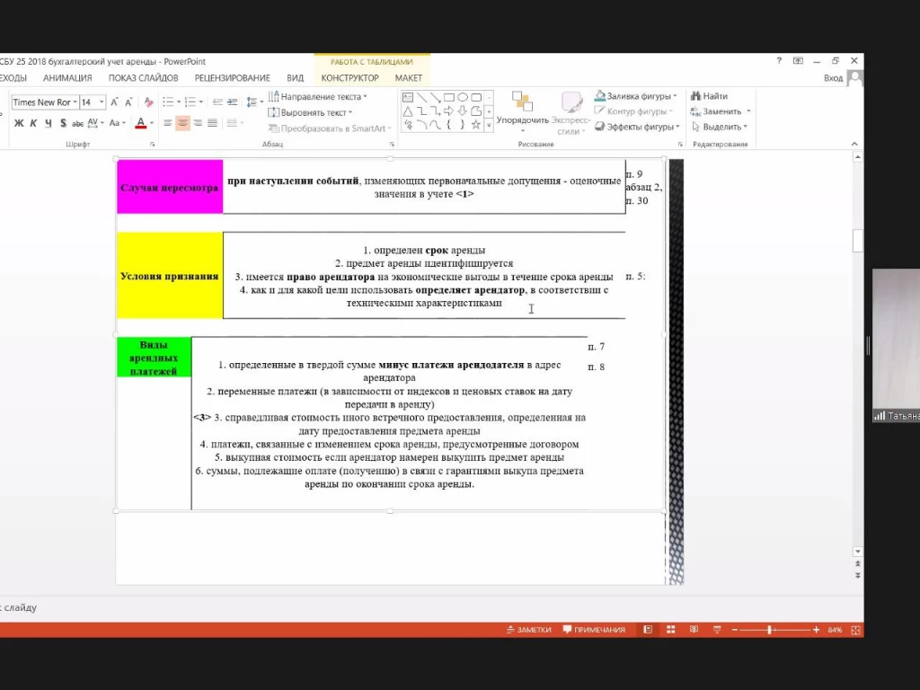The width and height of the screenshot is (920, 690).
Task: Expand Заливка фигуры dropdown
Action: coord(677,97)
